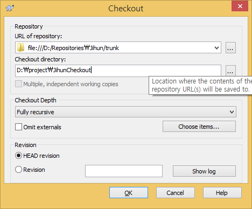Open the URL of repository dropdown arrow
The height and width of the screenshot is (209, 252).
point(216,48)
